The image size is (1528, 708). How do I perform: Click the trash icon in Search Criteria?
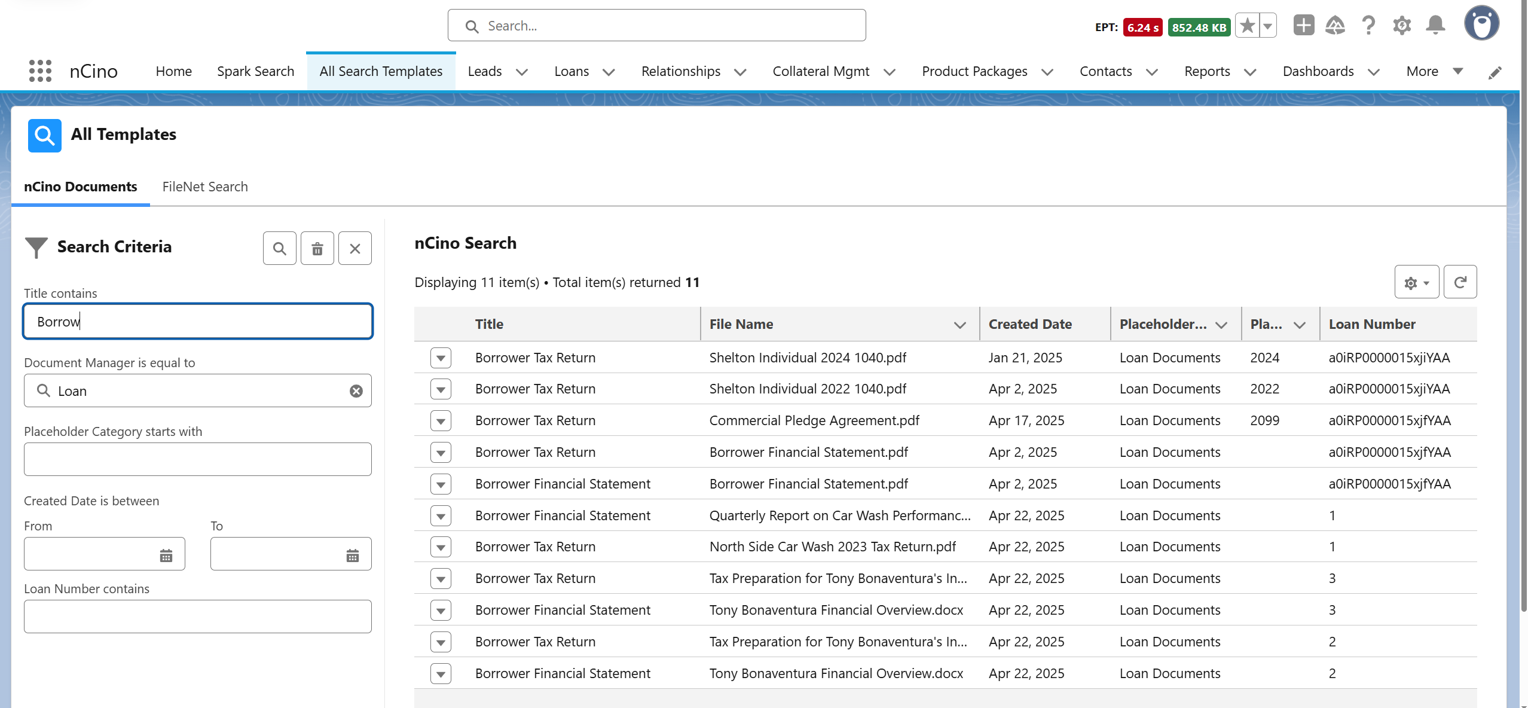tap(317, 248)
